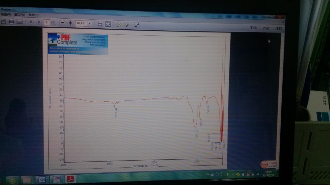330x185 pixels.
Task: Open the 注释 pane
Action: 278,28
